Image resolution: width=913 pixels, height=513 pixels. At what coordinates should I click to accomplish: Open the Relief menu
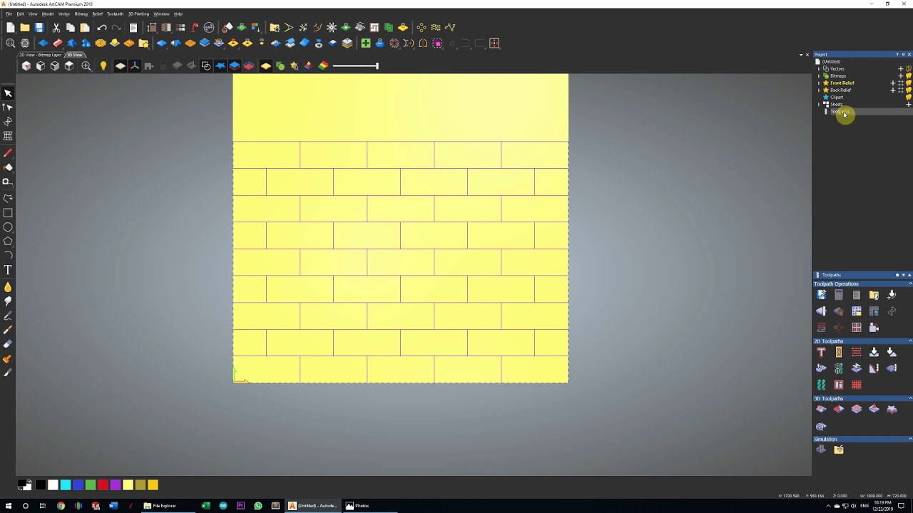97,14
